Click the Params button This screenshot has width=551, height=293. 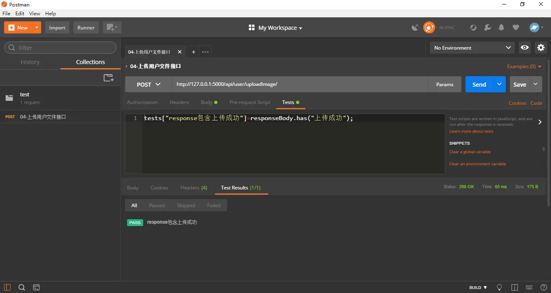[445, 84]
